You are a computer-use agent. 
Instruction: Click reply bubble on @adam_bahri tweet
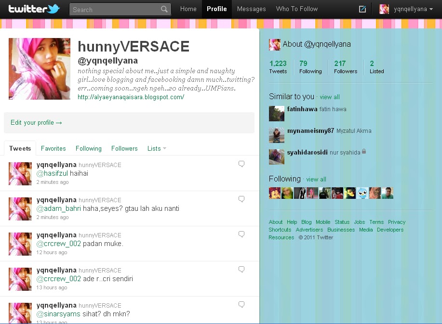coord(241,199)
